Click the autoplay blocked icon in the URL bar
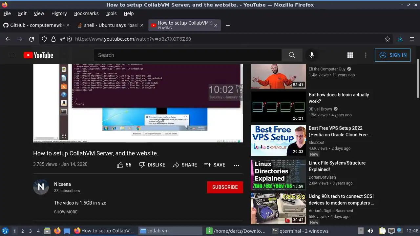The width and height of the screenshot is (420, 236). pos(69,39)
